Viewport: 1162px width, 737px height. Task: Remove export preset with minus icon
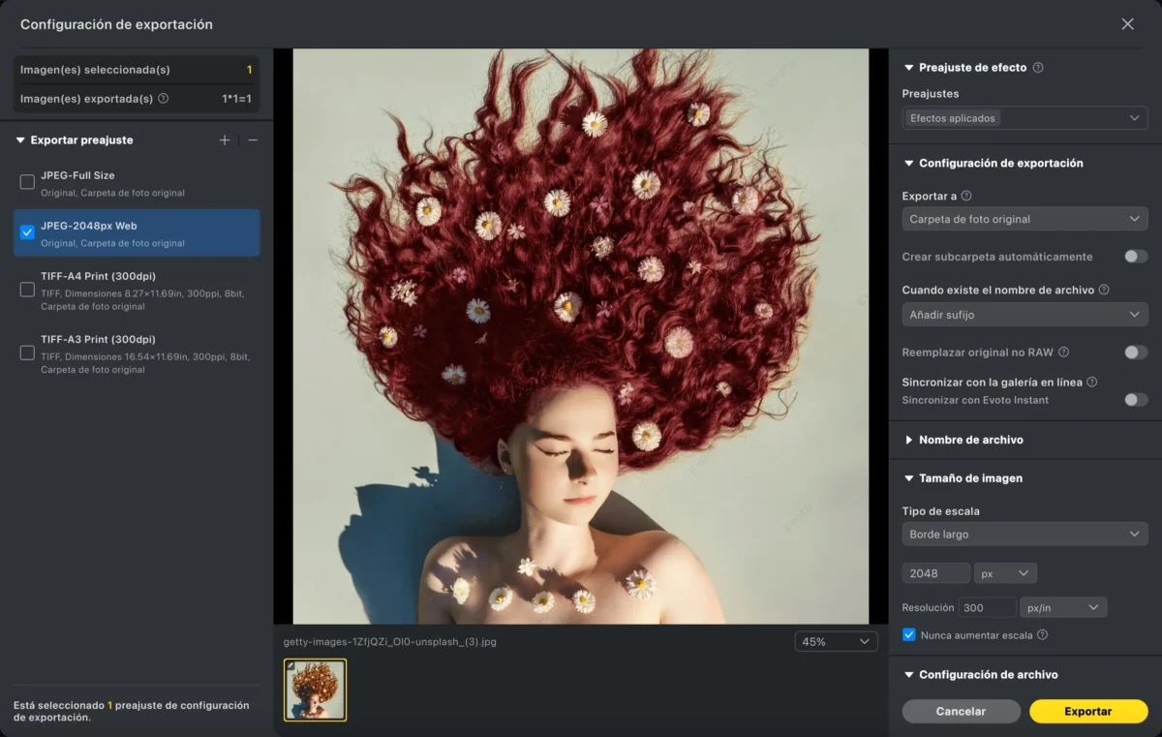253,140
